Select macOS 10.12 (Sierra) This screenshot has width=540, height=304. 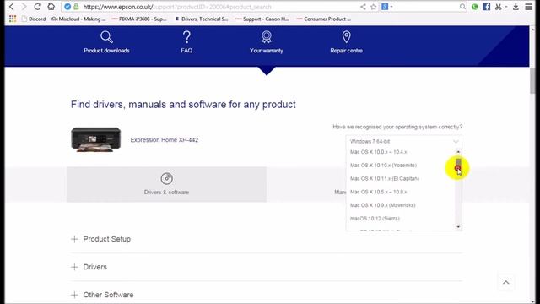pyautogui.click(x=375, y=218)
